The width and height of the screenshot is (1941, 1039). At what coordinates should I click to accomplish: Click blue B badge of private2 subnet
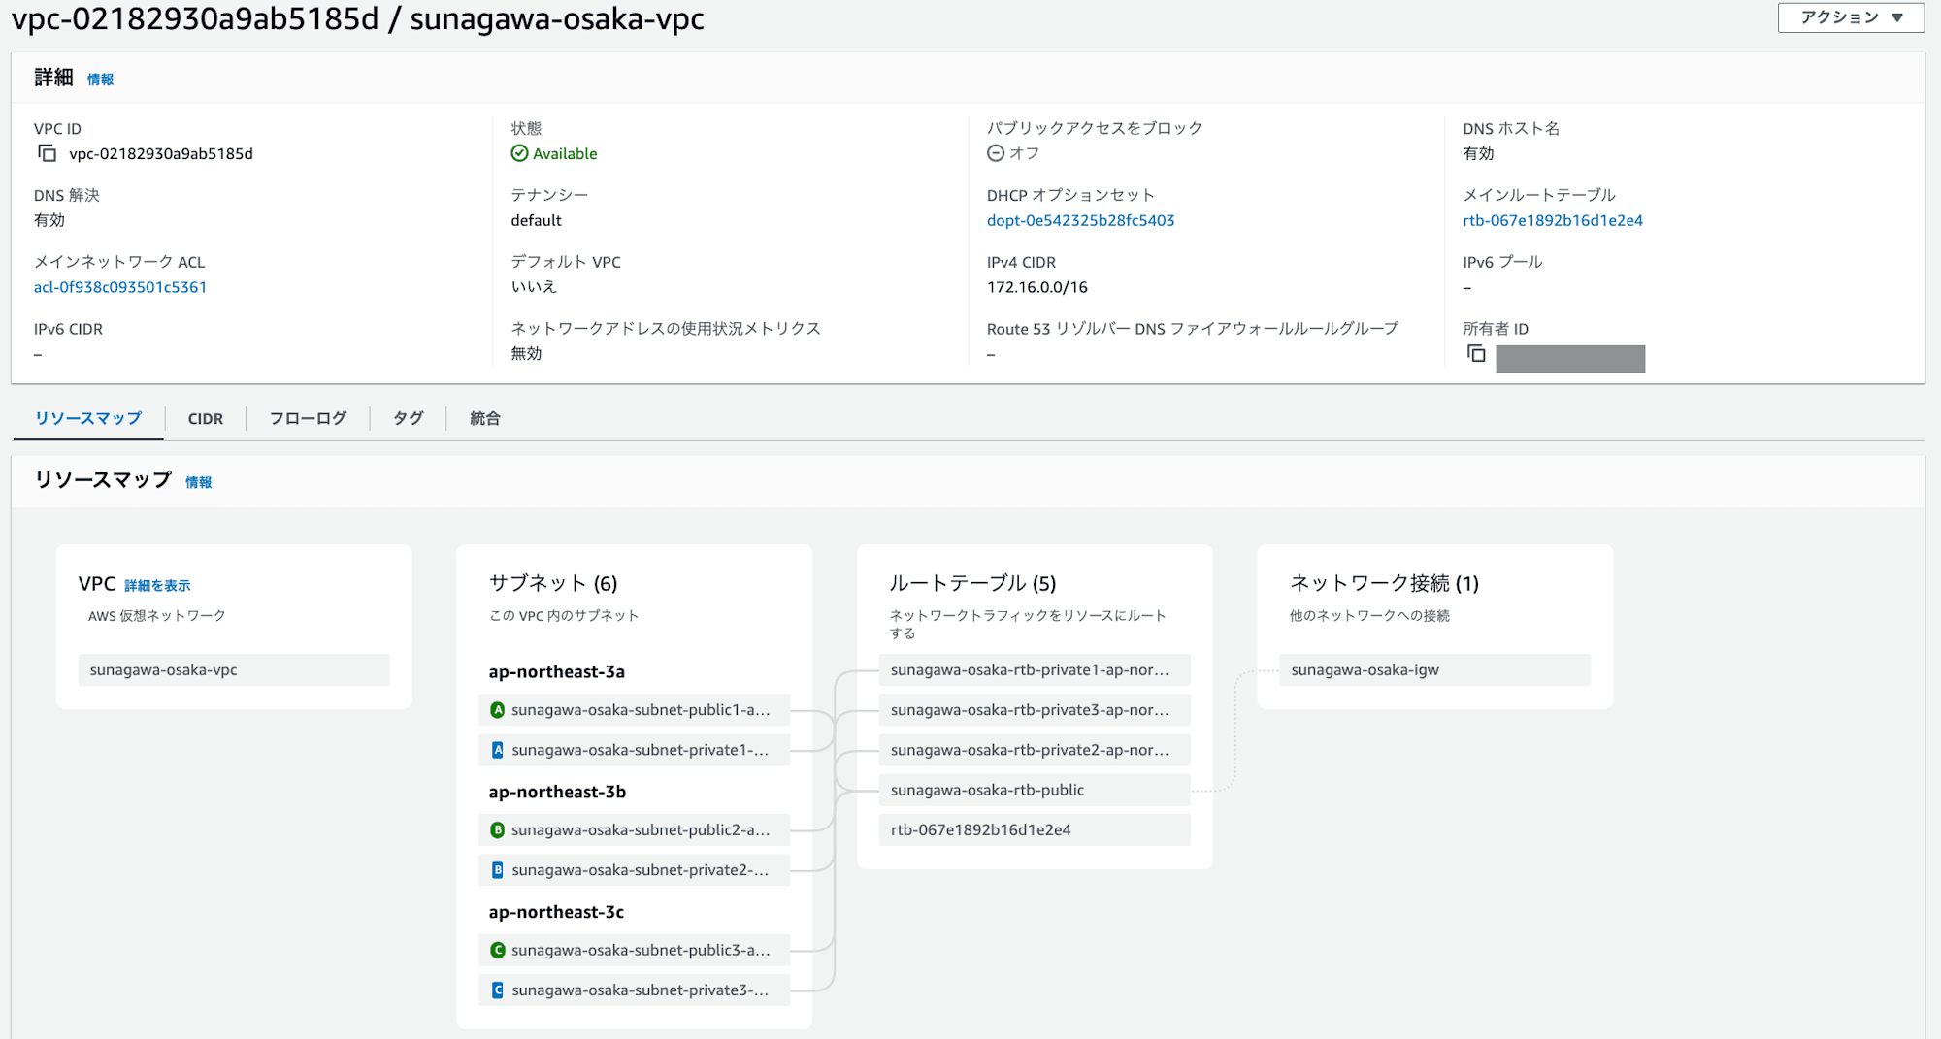498,870
